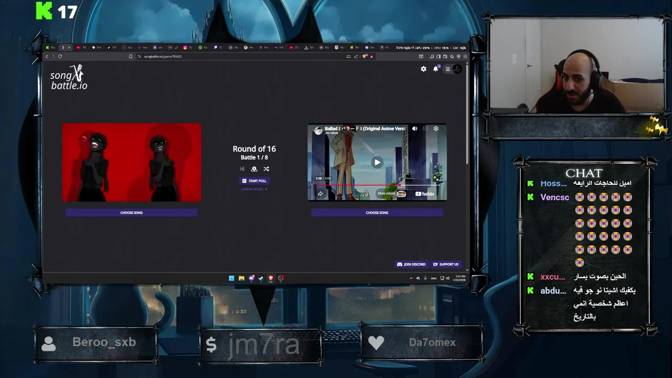
Task: Toggle captions on the YouTube player
Action: point(425,129)
